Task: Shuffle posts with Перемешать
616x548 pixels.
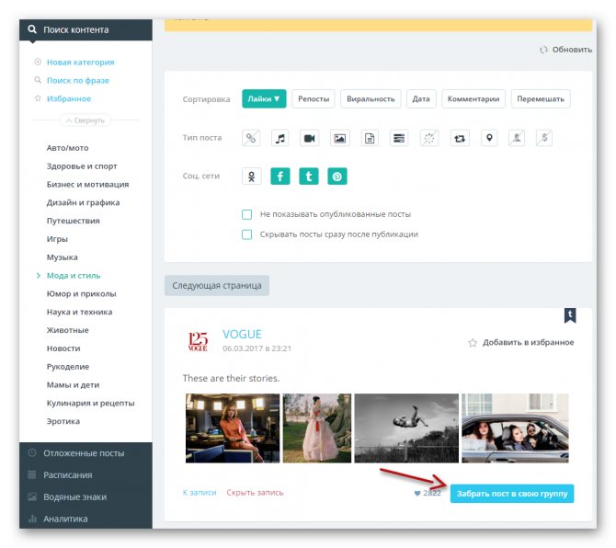Action: [x=541, y=99]
